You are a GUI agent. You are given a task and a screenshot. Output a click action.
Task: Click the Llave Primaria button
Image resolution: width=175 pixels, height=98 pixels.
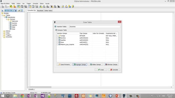pos(64,65)
